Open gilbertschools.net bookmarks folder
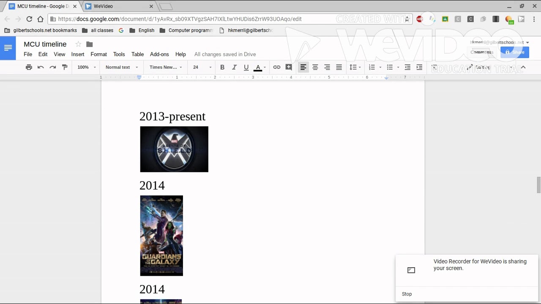The width and height of the screenshot is (541, 304). [x=41, y=30]
